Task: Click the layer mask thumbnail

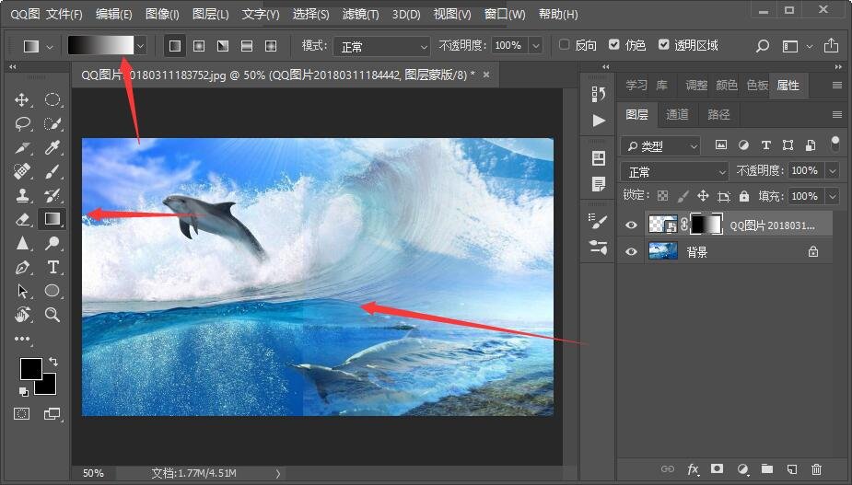Action: pos(706,224)
